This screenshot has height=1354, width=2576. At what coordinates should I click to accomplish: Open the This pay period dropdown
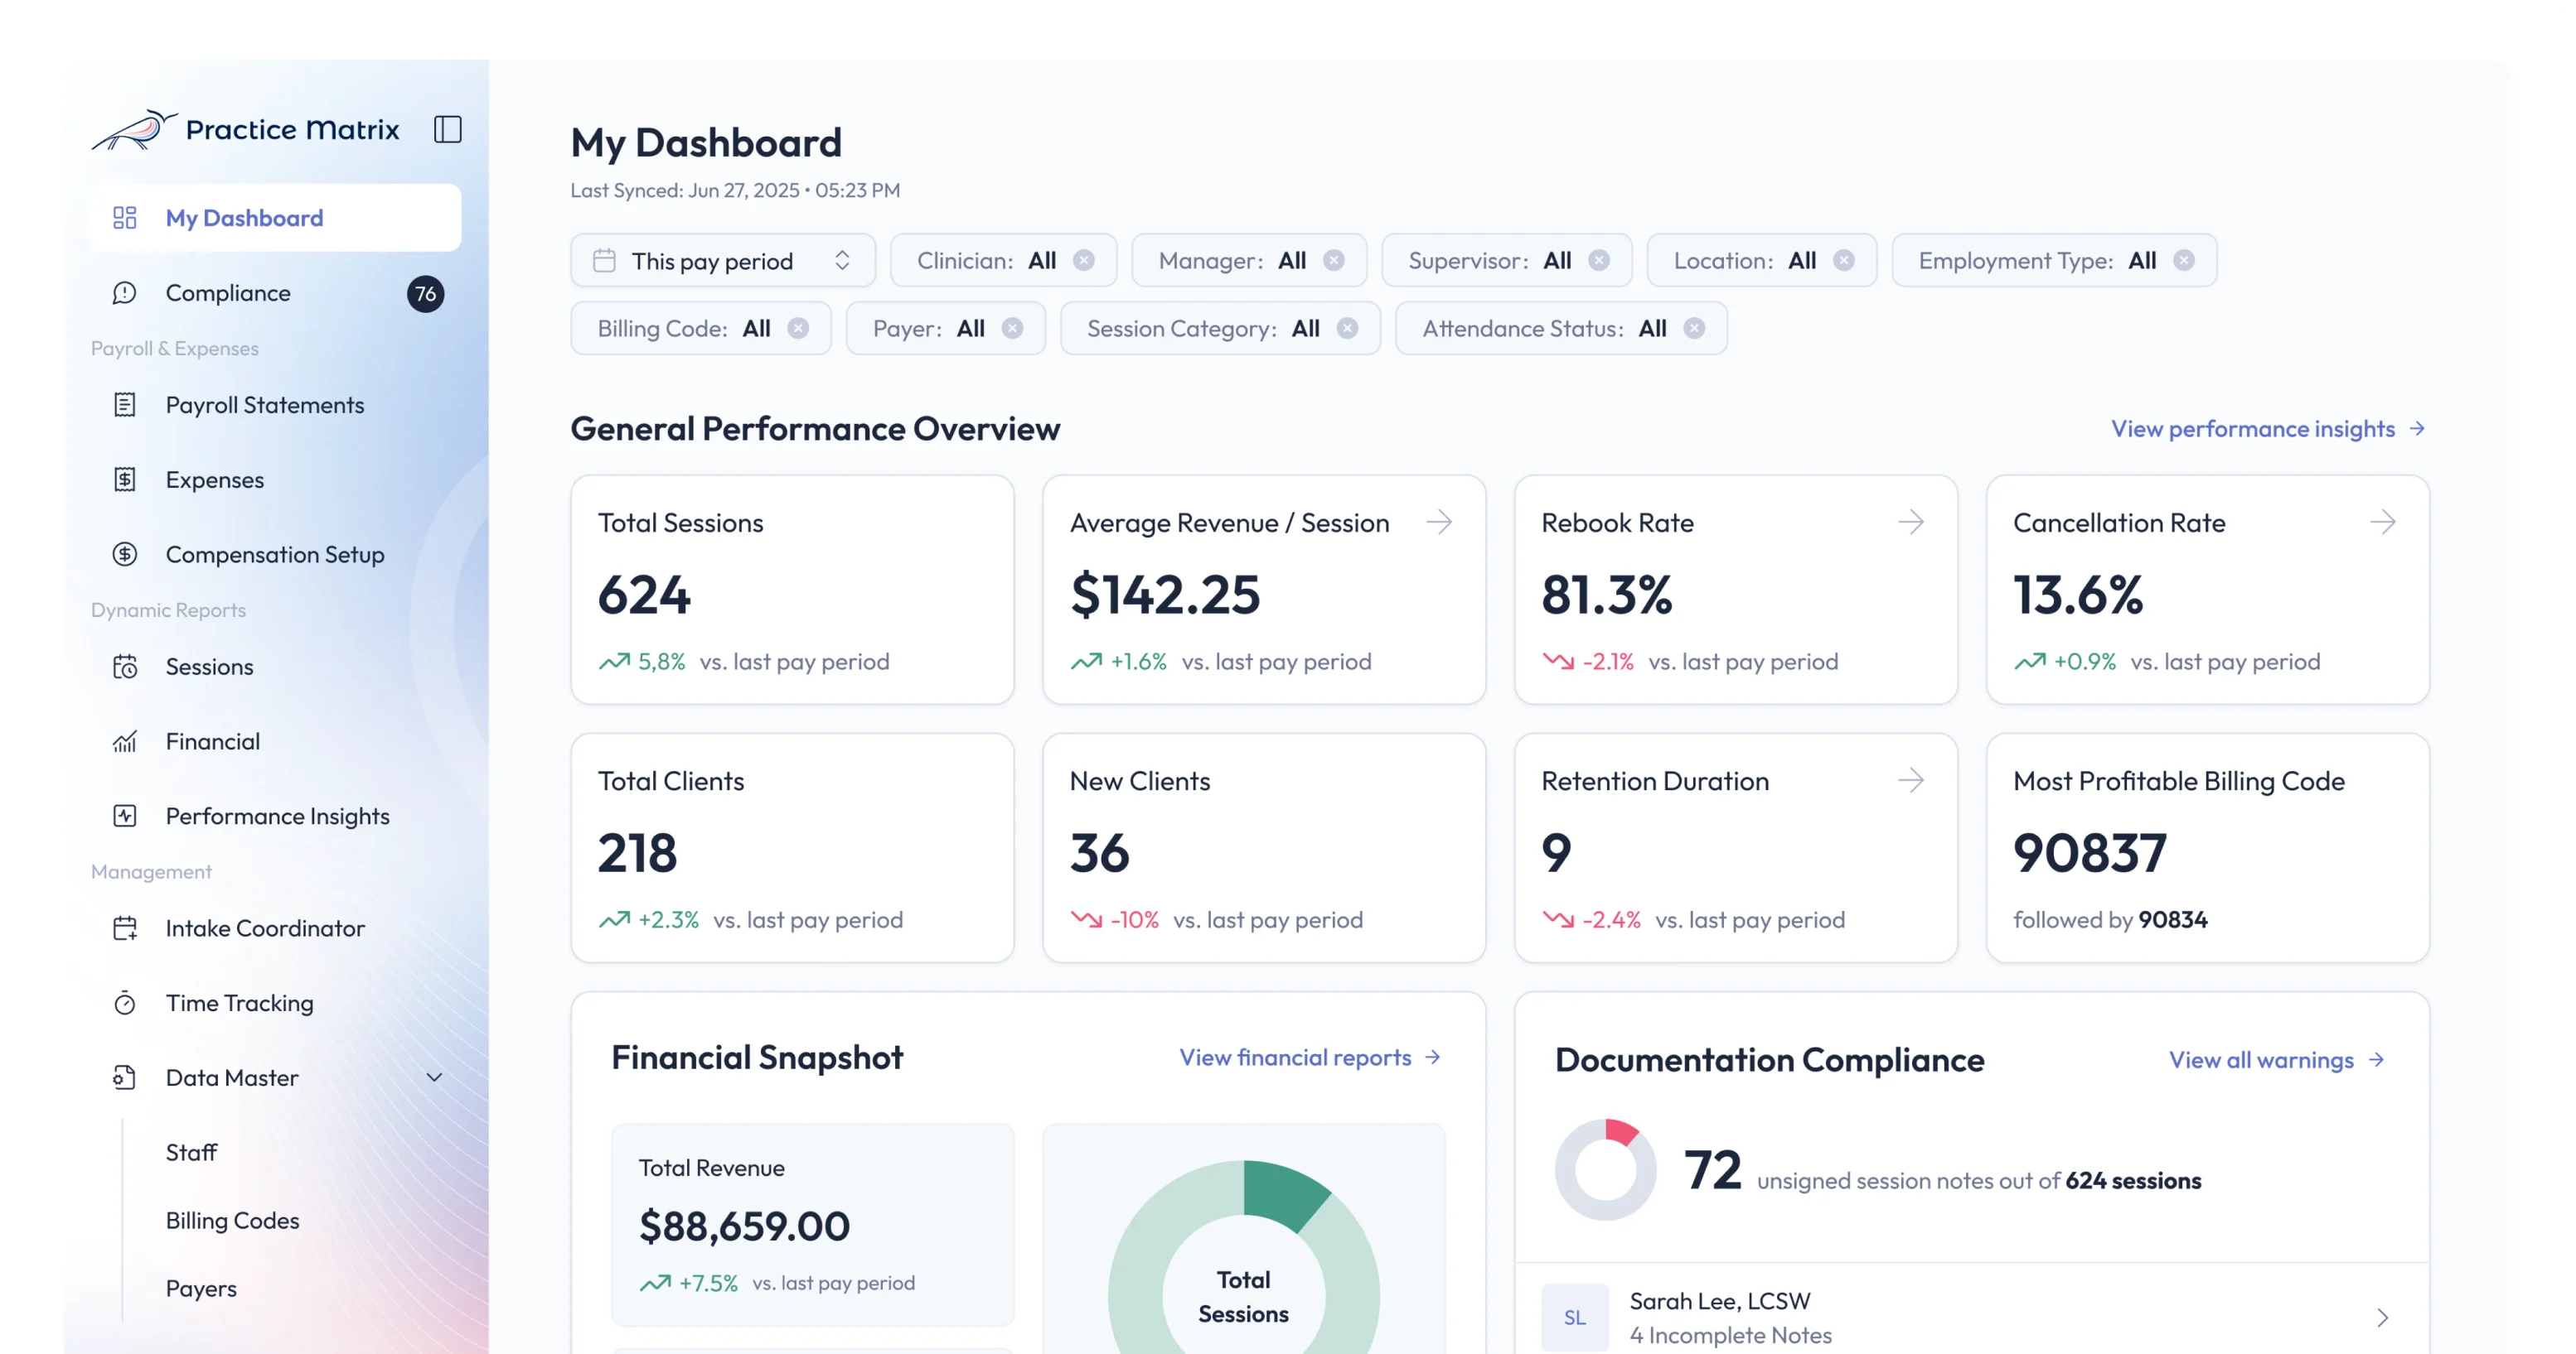pyautogui.click(x=722, y=261)
